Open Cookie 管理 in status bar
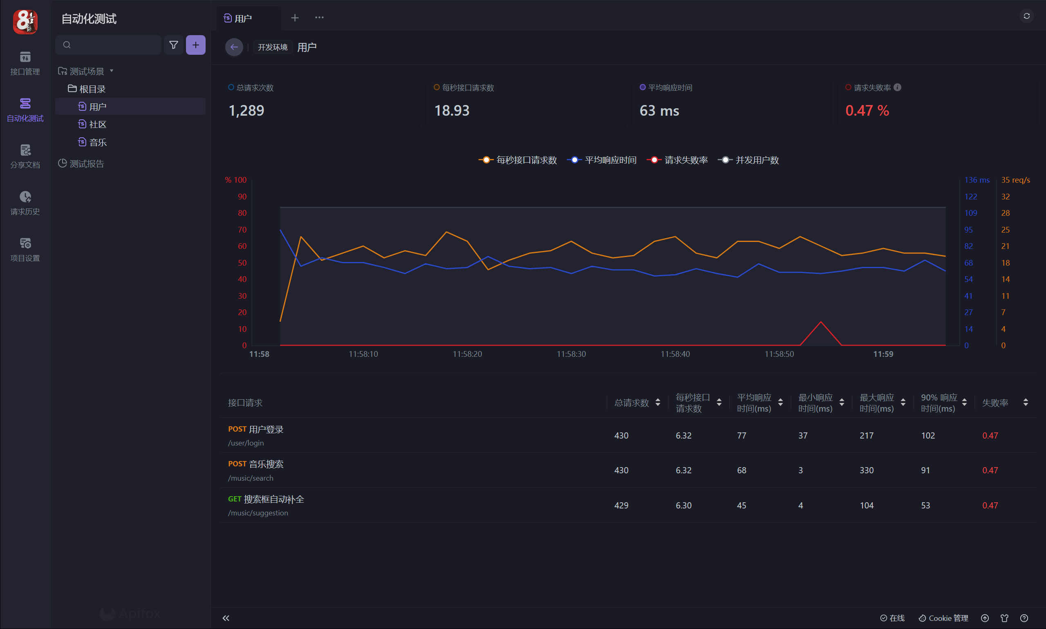 [943, 618]
